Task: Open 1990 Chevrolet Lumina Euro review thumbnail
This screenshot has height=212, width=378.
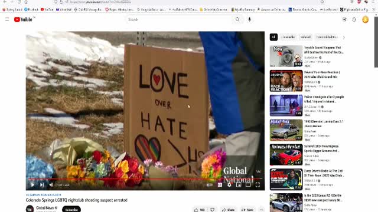Action: coord(286,130)
